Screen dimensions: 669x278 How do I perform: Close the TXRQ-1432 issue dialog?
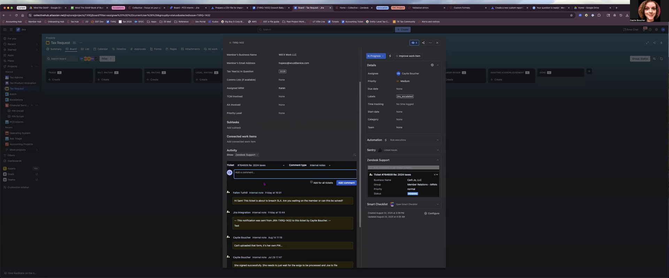coord(437,43)
